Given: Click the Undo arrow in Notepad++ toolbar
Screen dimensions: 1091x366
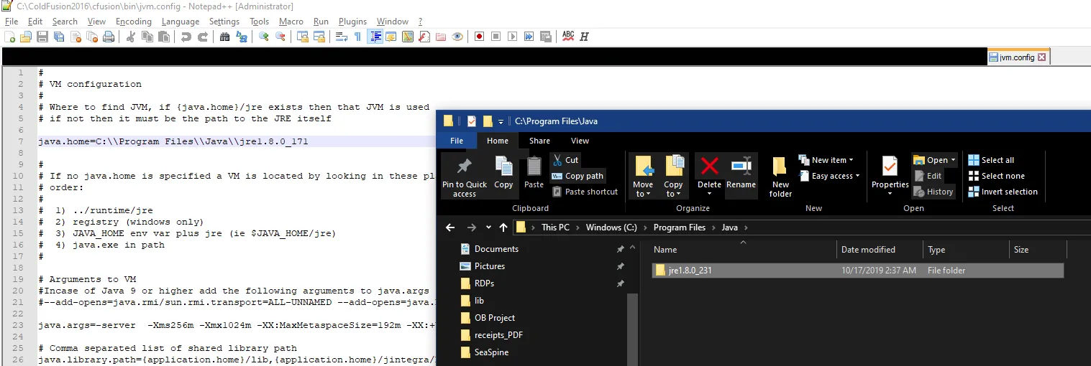Looking at the screenshot, I should coord(186,37).
